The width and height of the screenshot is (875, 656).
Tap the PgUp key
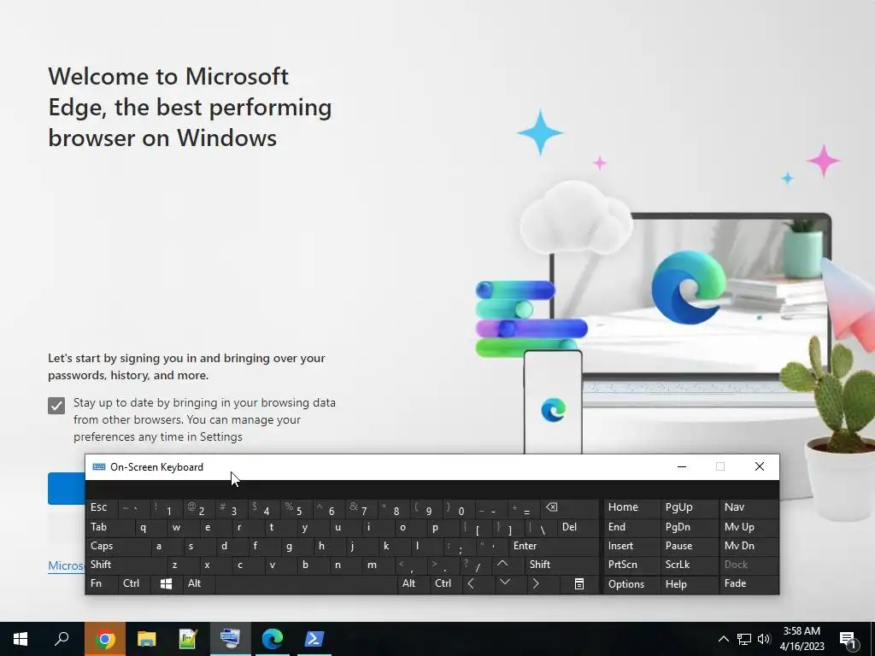coord(689,507)
